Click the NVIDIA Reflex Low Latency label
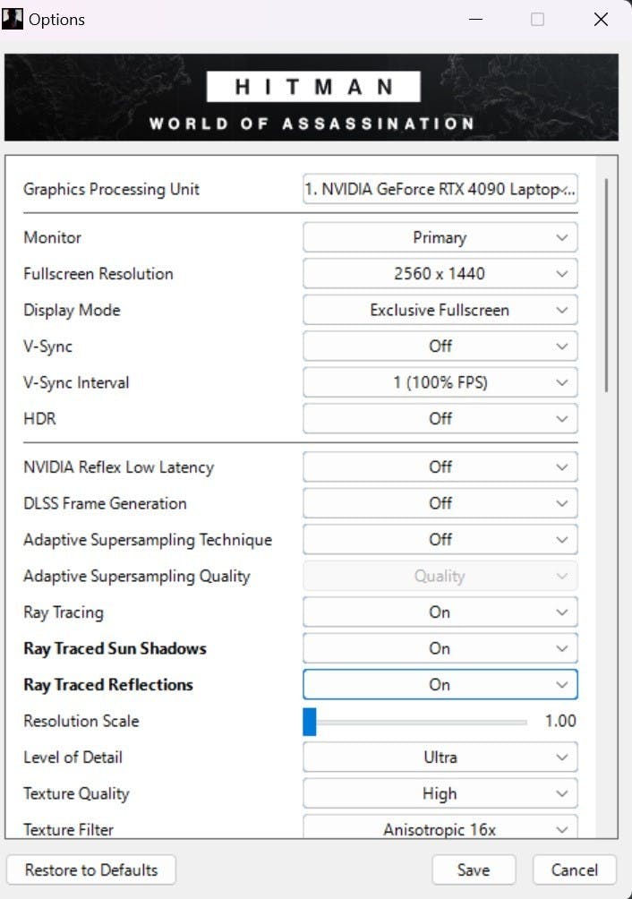 point(118,467)
